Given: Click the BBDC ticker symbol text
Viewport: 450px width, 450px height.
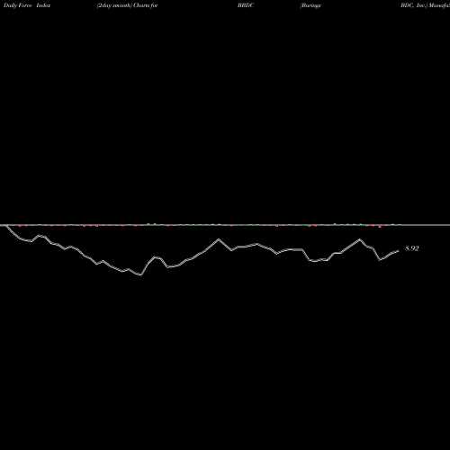Looking at the screenshot, I should (246, 5).
